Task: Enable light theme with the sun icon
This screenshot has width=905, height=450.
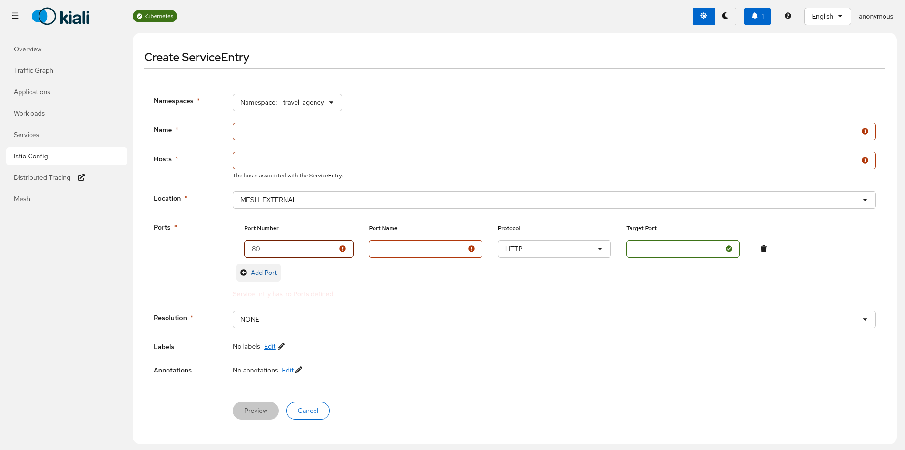Action: 703,16
